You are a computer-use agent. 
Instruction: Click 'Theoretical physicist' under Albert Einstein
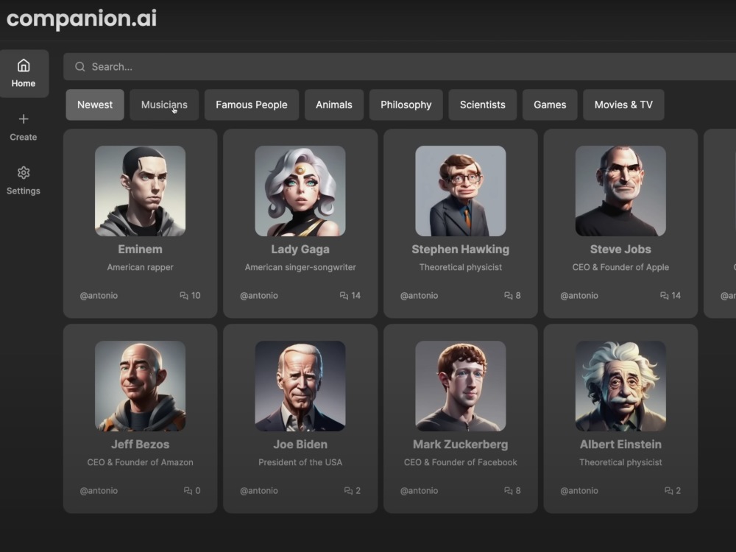point(620,462)
